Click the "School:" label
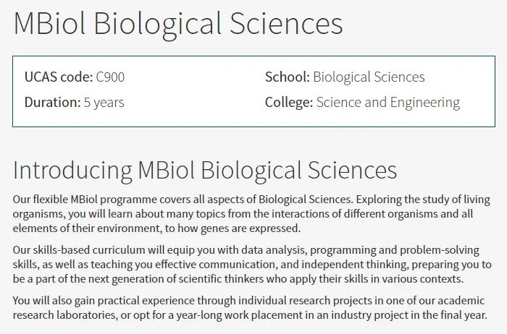507x334 pixels. (288, 77)
